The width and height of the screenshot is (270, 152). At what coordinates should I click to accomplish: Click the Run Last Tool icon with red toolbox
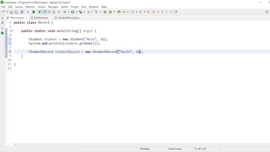(81, 12)
